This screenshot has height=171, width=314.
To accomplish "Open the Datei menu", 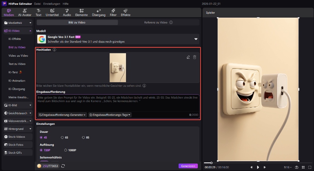I will click(x=37, y=4).
